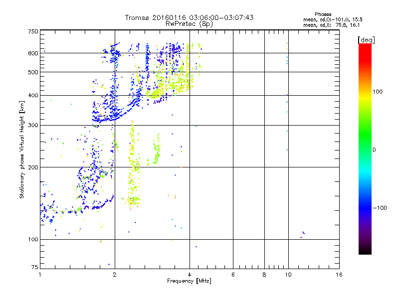Screen dimensions: 399x299
Task: Click the x-axis tick label '6'
Action: pyautogui.click(x=233, y=275)
